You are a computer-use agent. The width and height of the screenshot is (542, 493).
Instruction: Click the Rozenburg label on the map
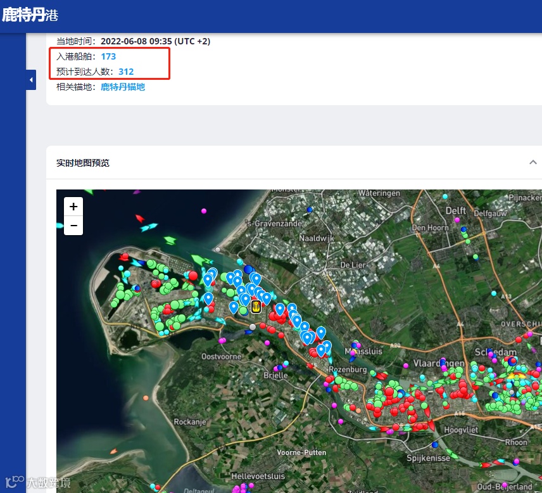click(x=348, y=369)
